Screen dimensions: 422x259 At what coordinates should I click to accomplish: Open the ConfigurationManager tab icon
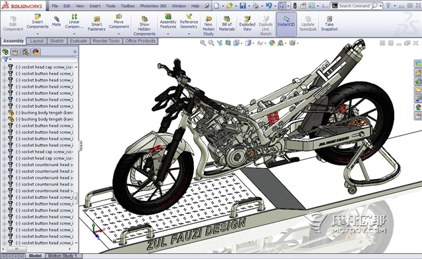(26, 52)
